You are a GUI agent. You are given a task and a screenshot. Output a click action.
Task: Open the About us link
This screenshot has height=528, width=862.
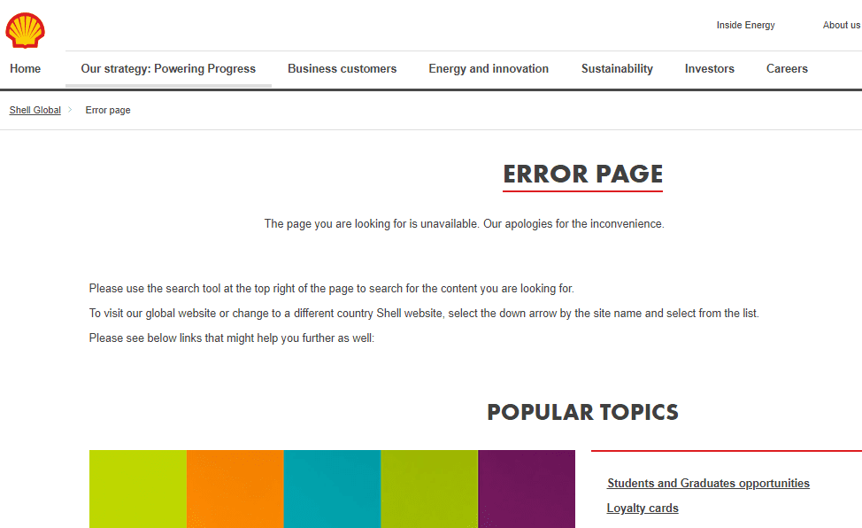(x=841, y=26)
